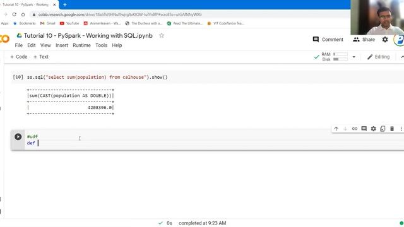Open cell editor settings gear

(373, 129)
